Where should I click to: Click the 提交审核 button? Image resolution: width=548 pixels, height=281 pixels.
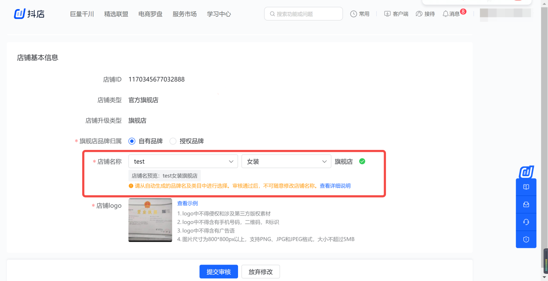point(219,272)
